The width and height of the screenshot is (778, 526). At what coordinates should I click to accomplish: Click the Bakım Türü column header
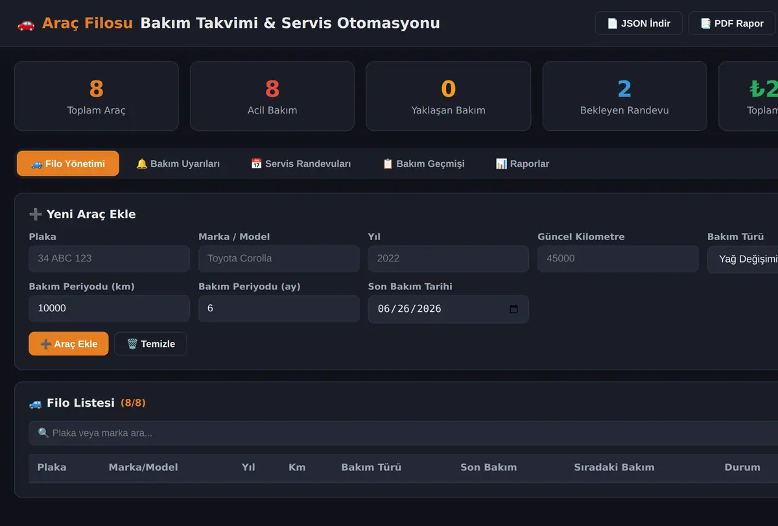pyautogui.click(x=371, y=467)
